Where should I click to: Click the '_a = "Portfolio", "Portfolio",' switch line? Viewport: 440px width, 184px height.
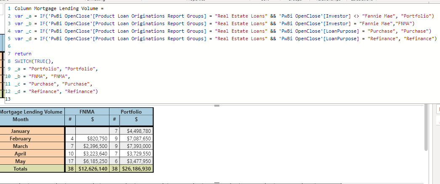(x=56, y=69)
